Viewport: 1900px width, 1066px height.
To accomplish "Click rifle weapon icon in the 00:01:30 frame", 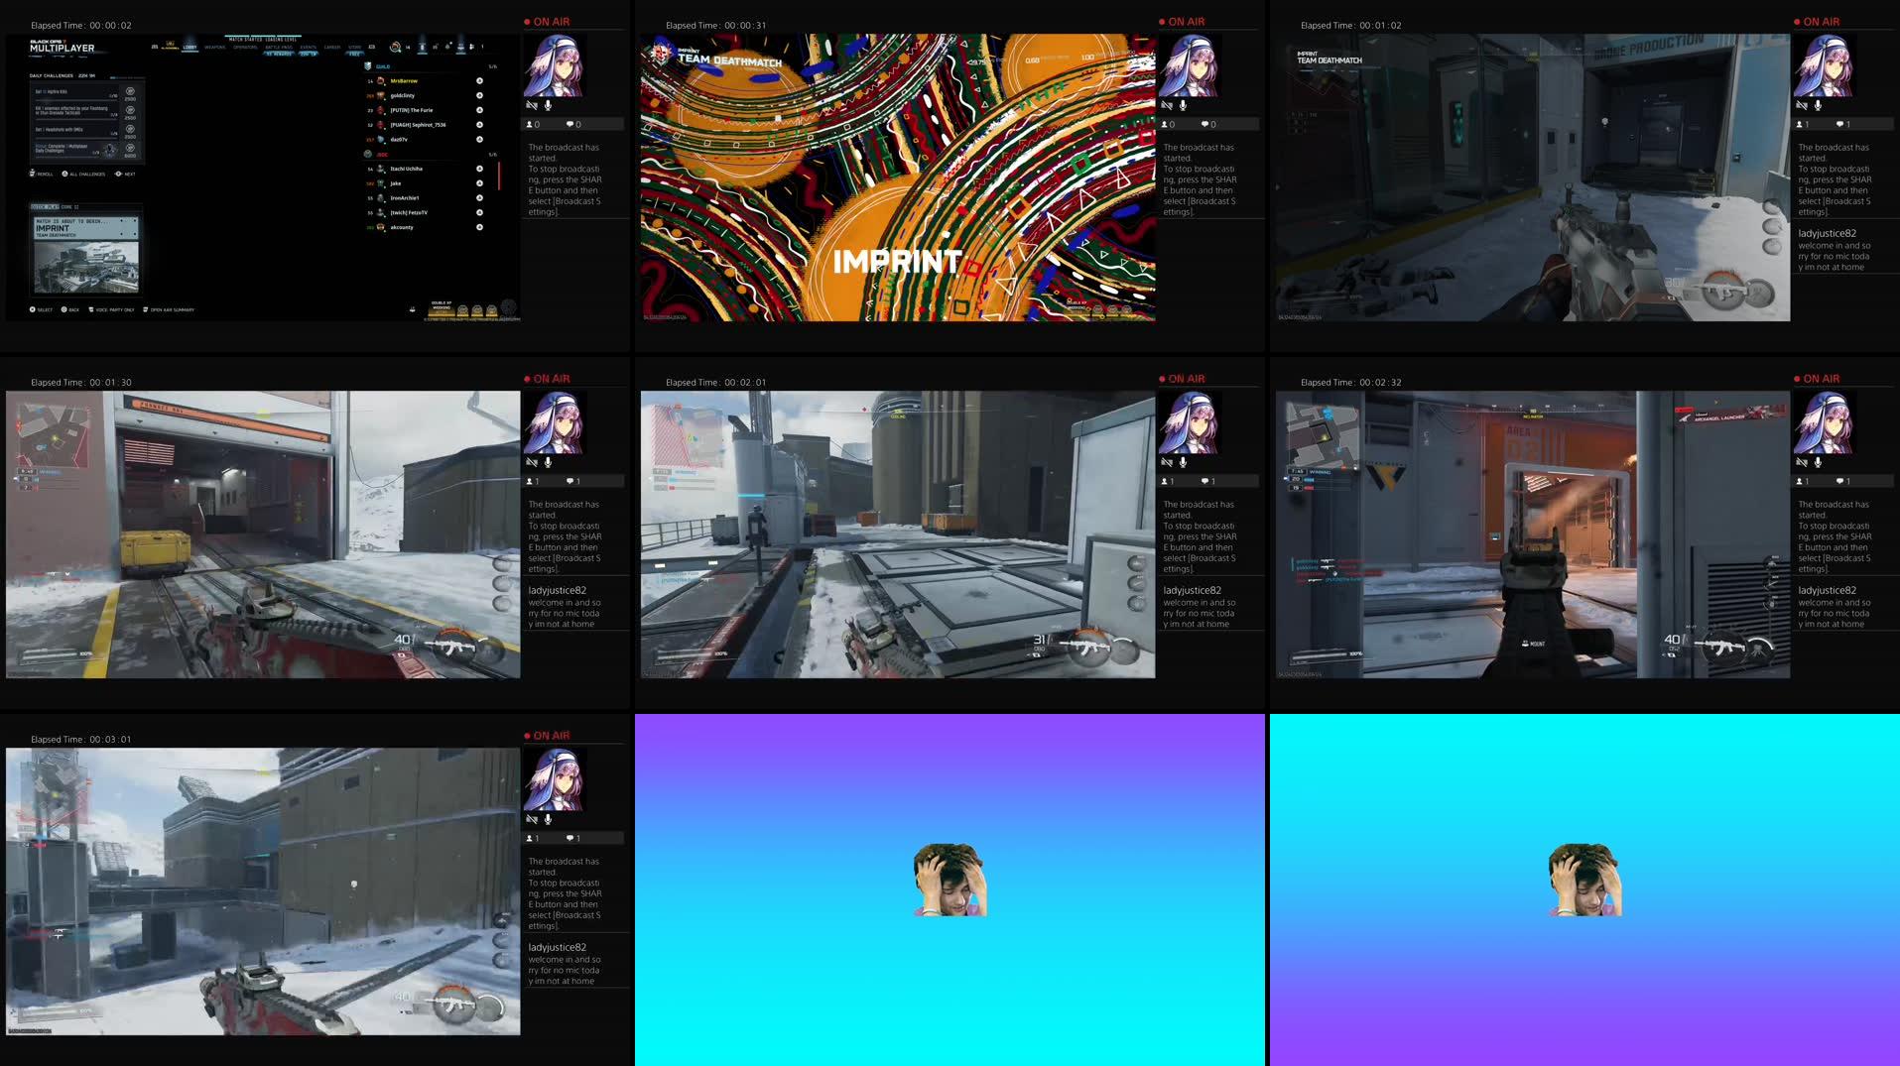I will [447, 648].
